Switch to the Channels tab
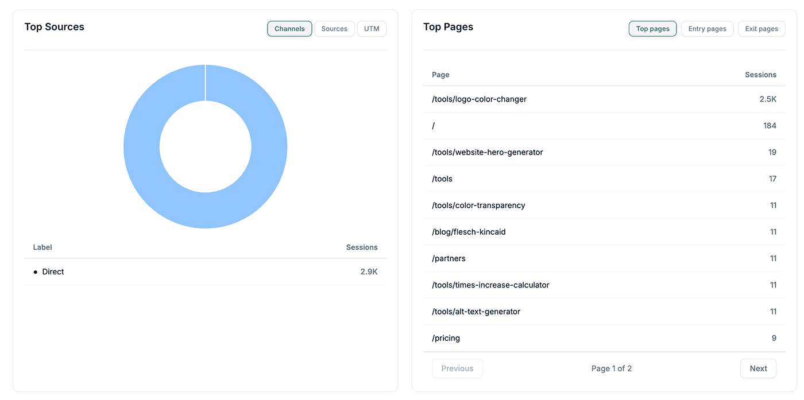804x400 pixels. pos(289,29)
